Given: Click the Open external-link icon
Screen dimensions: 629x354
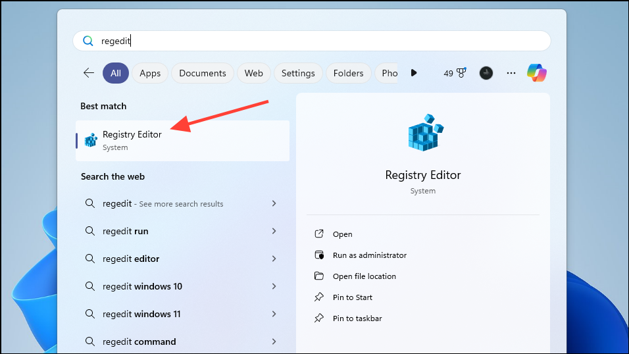Looking at the screenshot, I should [x=319, y=234].
